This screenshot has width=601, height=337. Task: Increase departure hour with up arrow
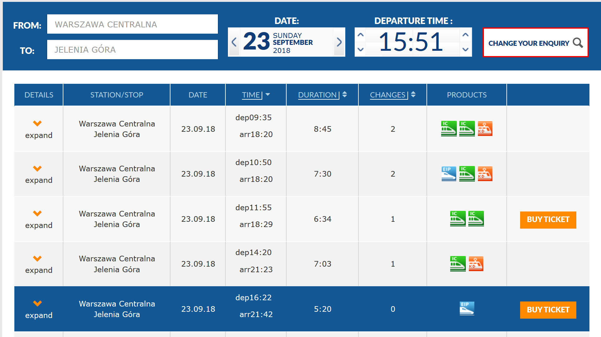(361, 35)
